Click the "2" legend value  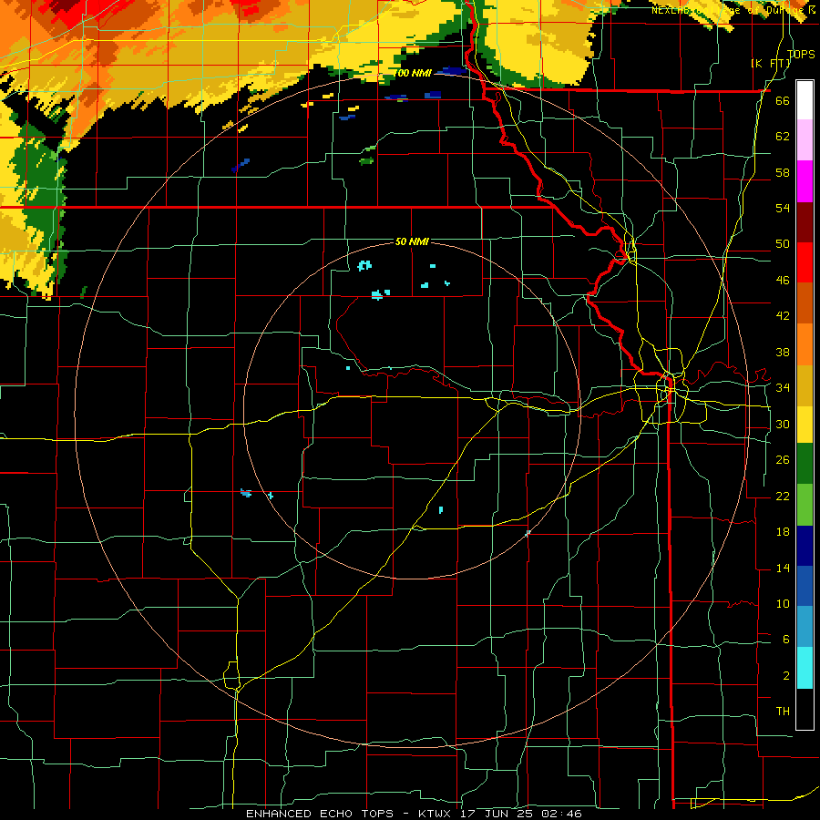click(x=786, y=676)
